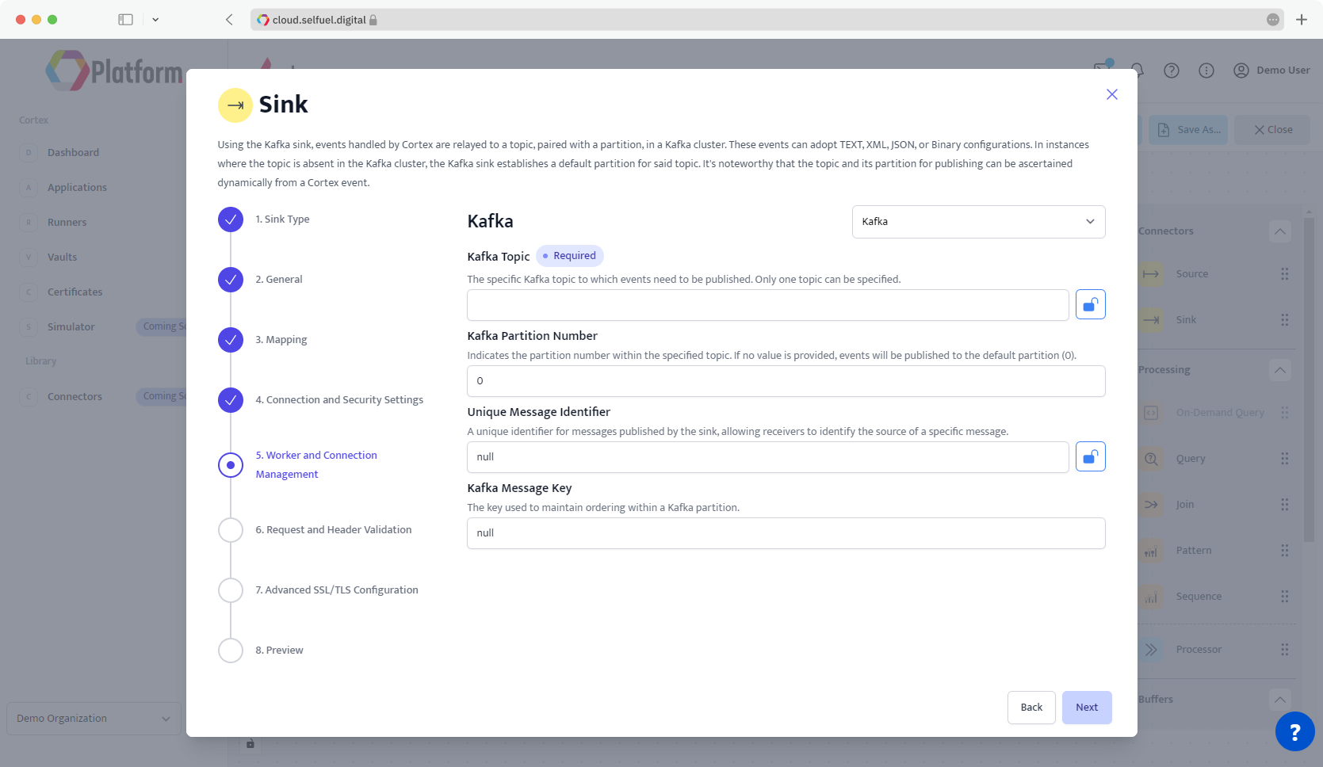This screenshot has width=1323, height=767.
Task: Click the Save As... button
Action: pyautogui.click(x=1187, y=130)
